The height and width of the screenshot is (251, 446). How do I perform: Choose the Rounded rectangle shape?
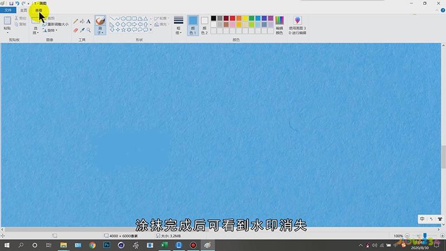pos(134,18)
